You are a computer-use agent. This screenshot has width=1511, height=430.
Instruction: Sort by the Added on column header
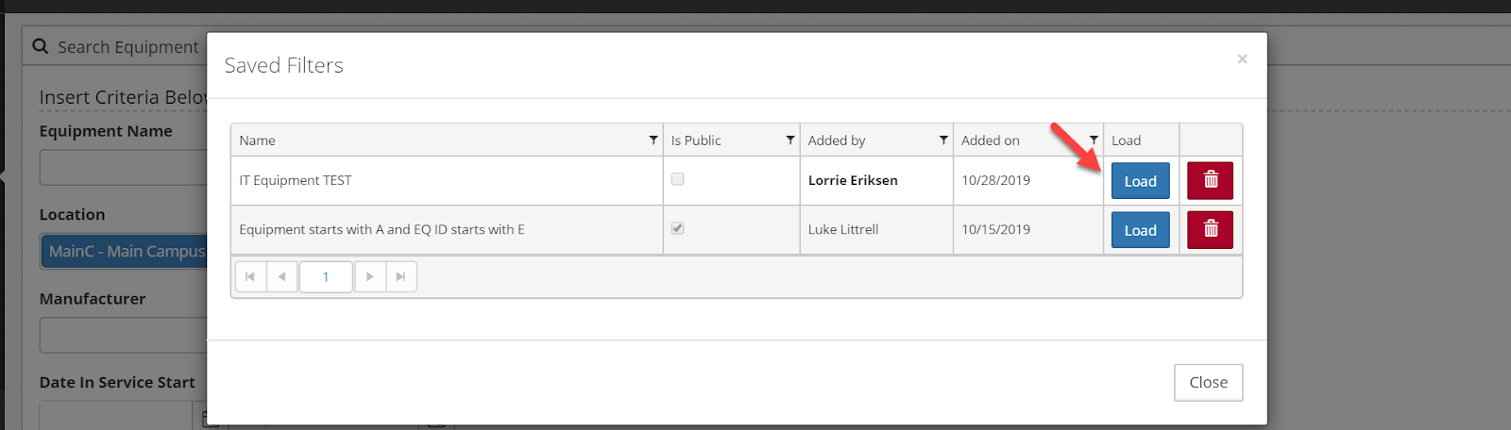(991, 141)
